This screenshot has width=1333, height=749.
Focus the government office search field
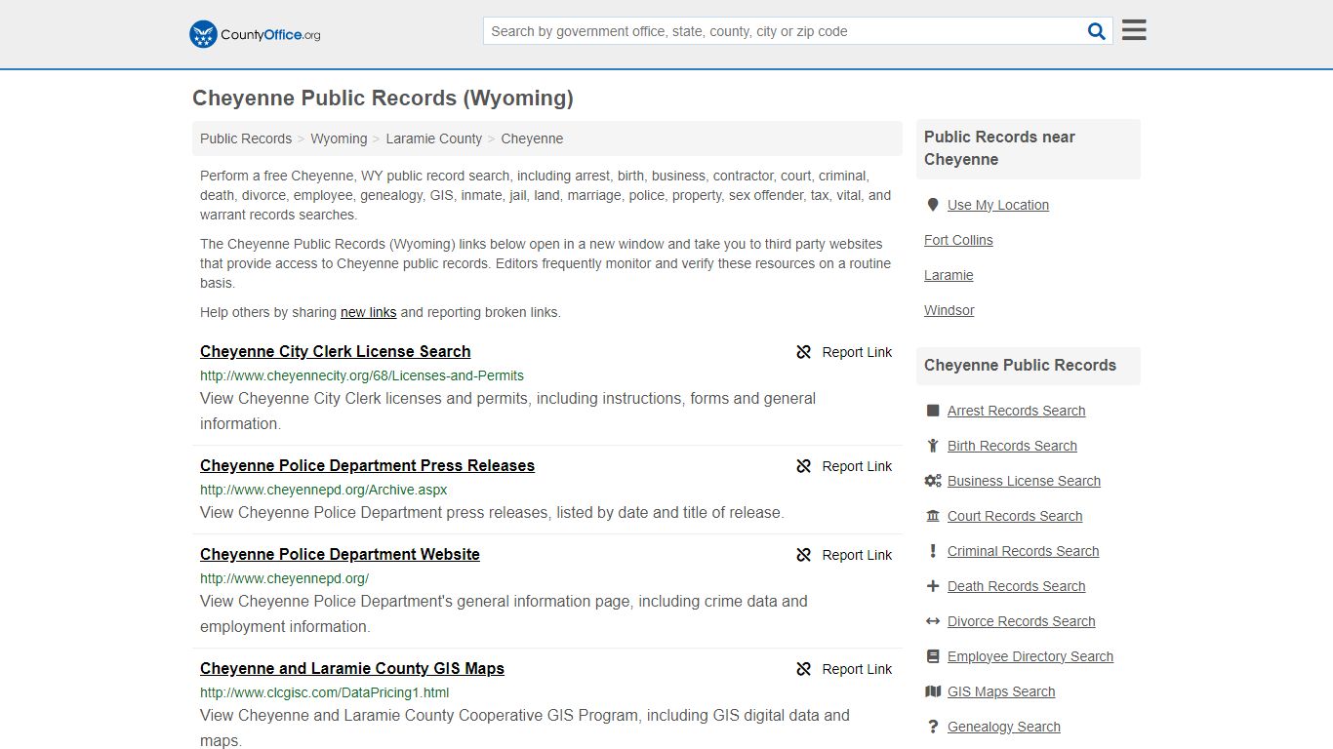pyautogui.click(x=784, y=31)
